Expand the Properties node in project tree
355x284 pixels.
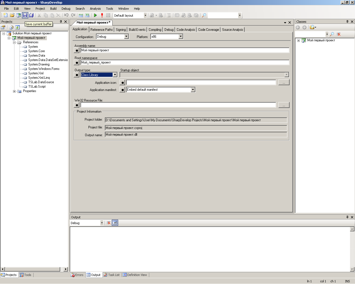[x=14, y=91]
